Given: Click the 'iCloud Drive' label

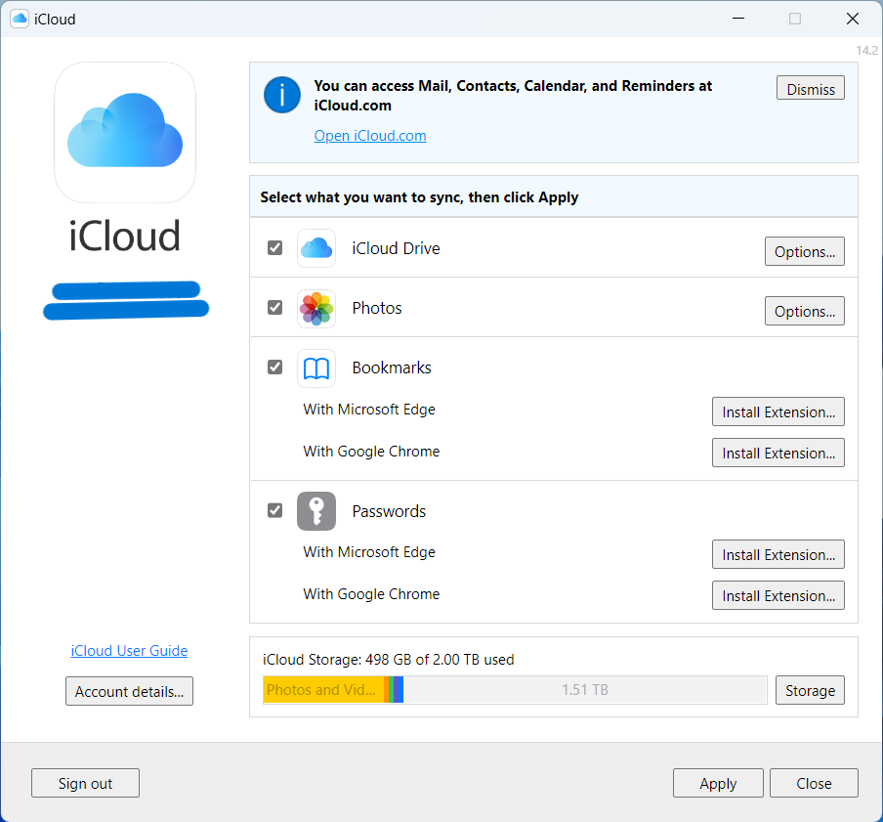Looking at the screenshot, I should tap(396, 248).
